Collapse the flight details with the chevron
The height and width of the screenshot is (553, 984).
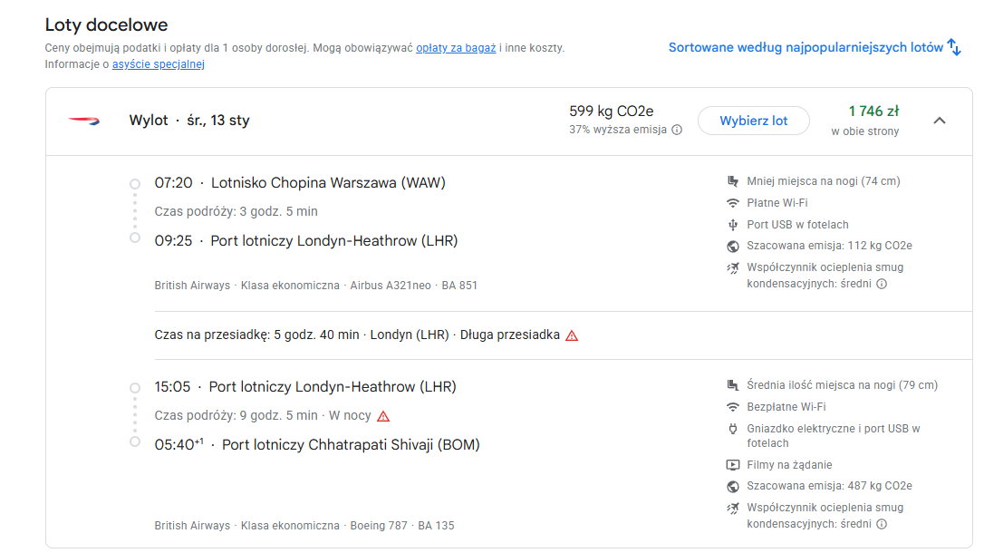tap(940, 121)
